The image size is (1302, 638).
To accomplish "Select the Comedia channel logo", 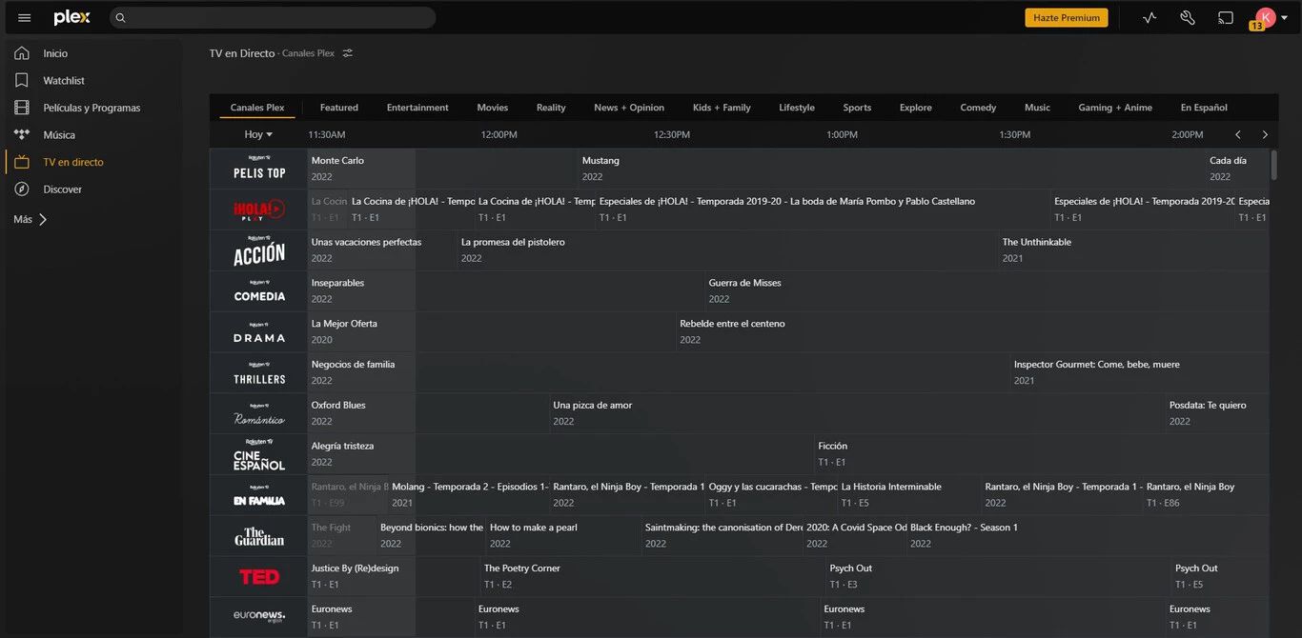I will [x=259, y=291].
